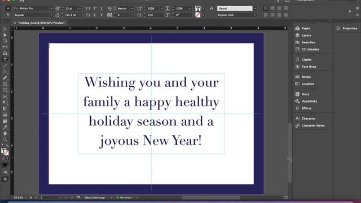Select the Page tool

(x=5, y=41)
